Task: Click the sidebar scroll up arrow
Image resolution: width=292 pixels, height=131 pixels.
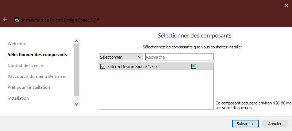Action: [76, 41]
